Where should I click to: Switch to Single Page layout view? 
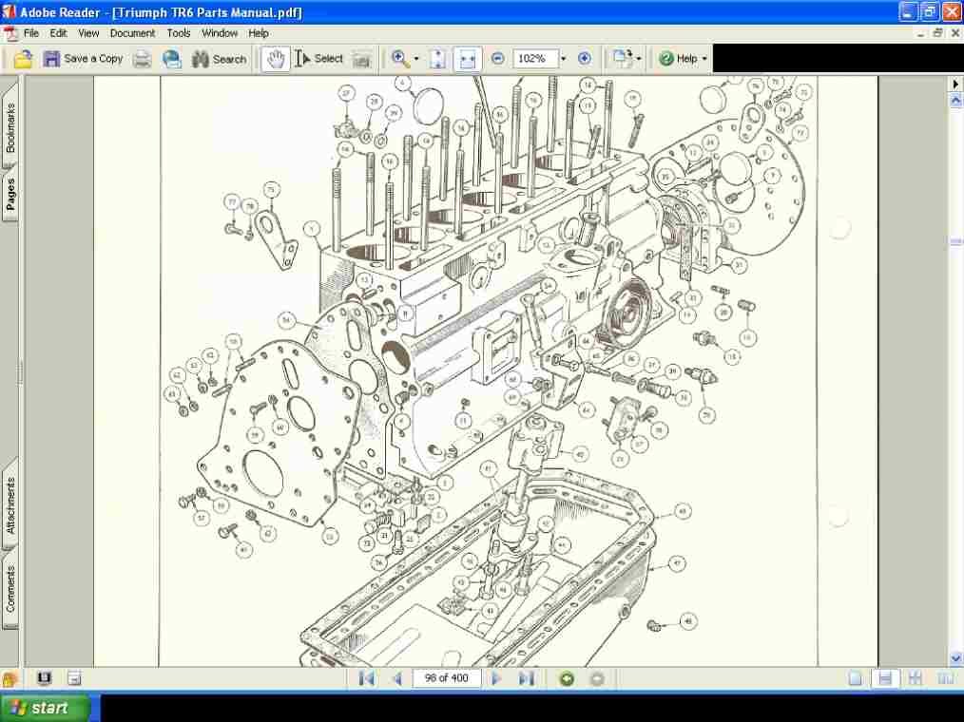tap(855, 678)
